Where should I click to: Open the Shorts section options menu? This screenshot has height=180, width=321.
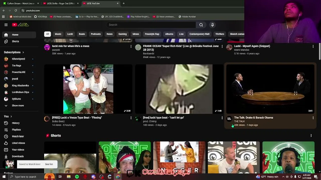click(311, 135)
